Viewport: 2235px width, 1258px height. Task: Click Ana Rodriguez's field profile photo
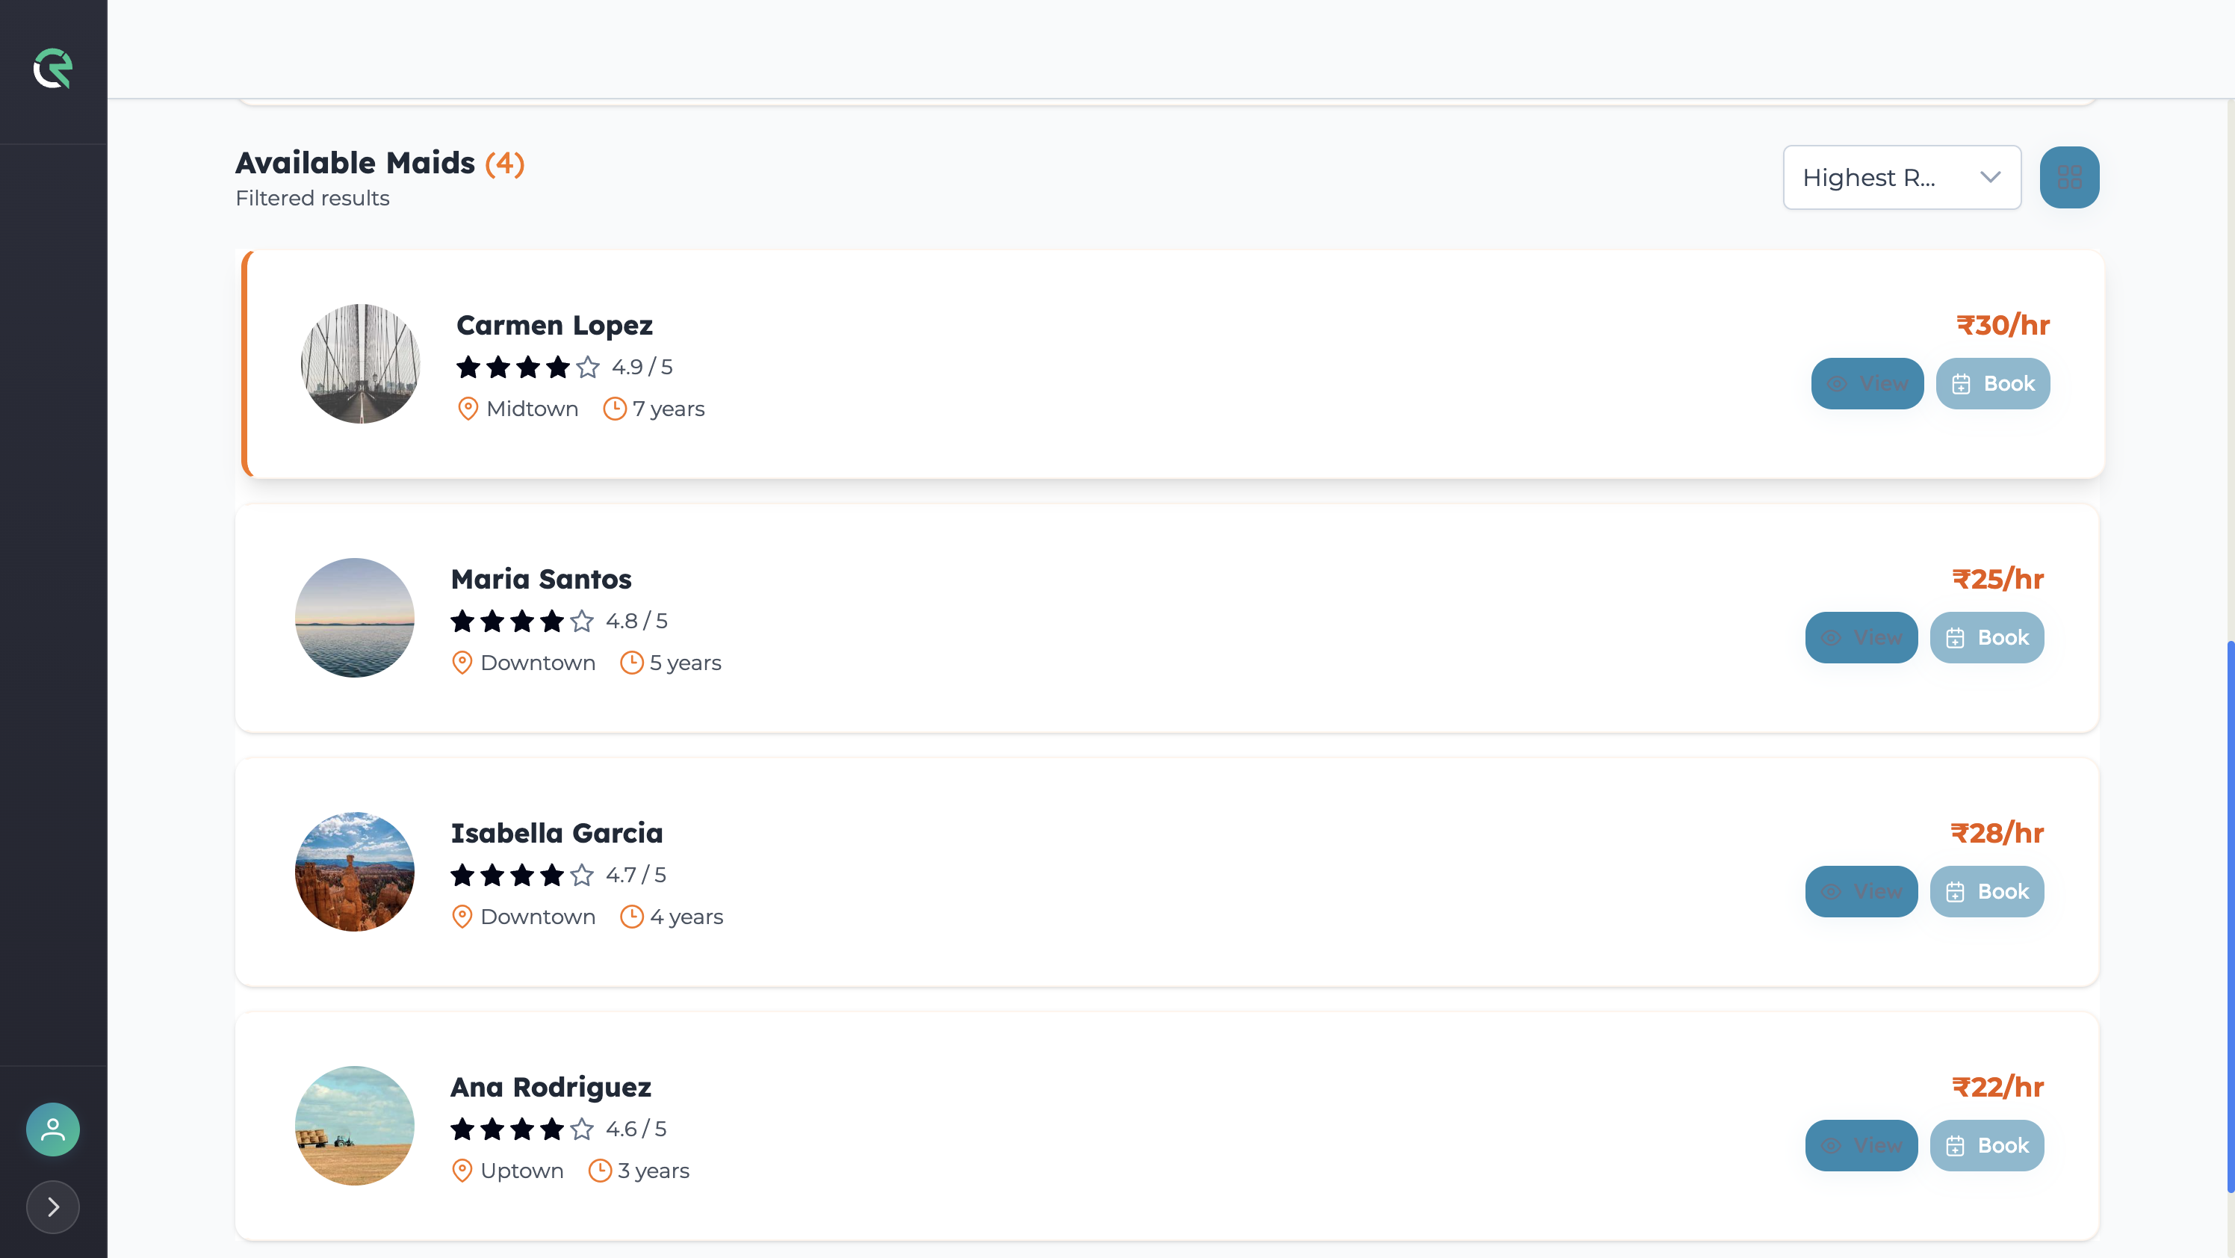pyautogui.click(x=354, y=1125)
